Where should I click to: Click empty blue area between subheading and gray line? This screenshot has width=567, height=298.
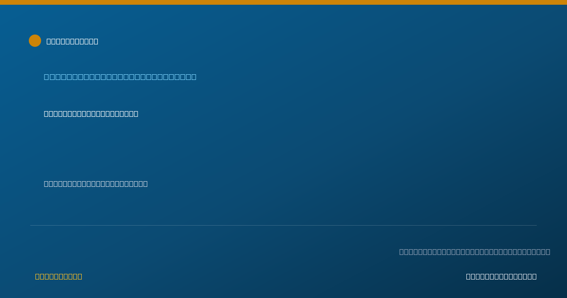pos(189,149)
